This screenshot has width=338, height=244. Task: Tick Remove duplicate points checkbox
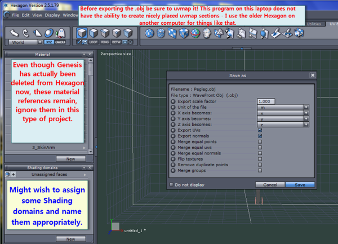[260, 165]
